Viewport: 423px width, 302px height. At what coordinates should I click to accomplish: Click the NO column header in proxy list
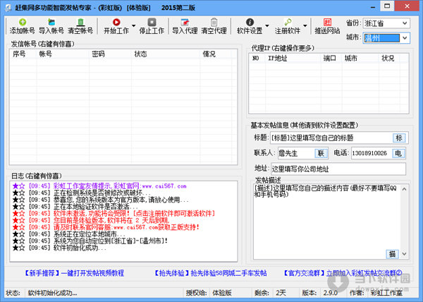pyautogui.click(x=257, y=58)
